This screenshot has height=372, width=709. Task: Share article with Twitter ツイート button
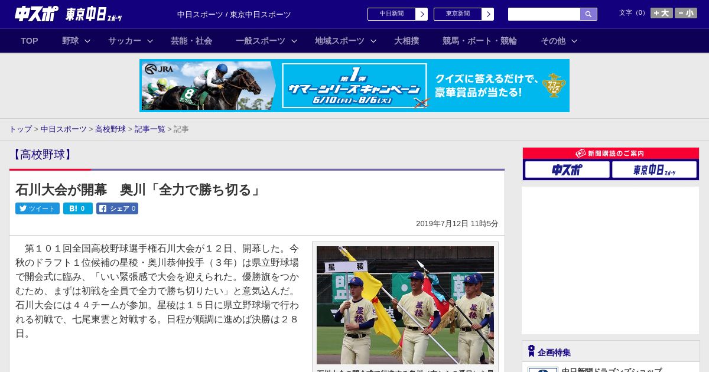37,208
